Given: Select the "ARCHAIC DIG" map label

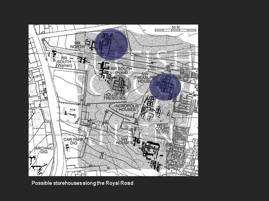Looking at the screenshot, I should pos(44,150).
